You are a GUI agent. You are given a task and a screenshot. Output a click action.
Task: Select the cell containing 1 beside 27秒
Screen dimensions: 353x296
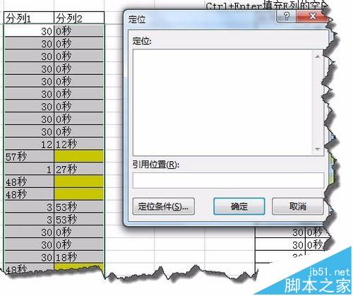pos(29,169)
